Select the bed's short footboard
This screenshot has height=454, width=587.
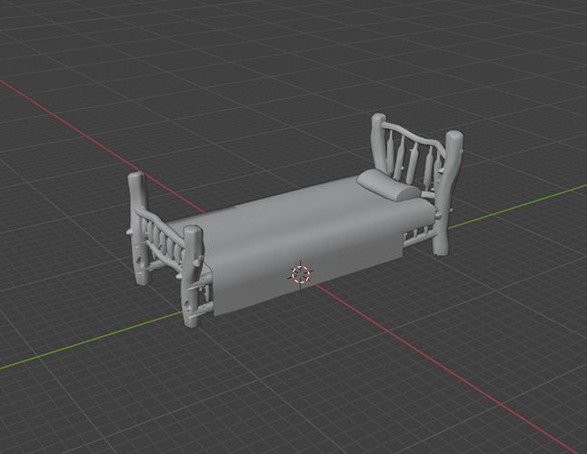[x=166, y=249]
